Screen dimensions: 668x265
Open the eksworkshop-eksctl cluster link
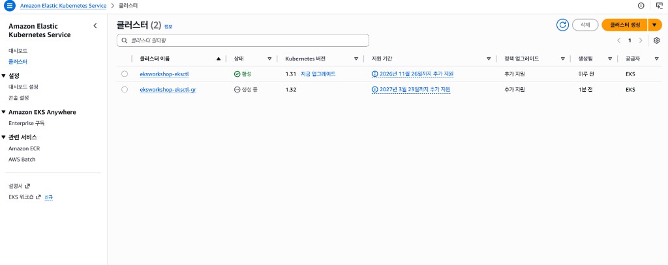(x=164, y=74)
